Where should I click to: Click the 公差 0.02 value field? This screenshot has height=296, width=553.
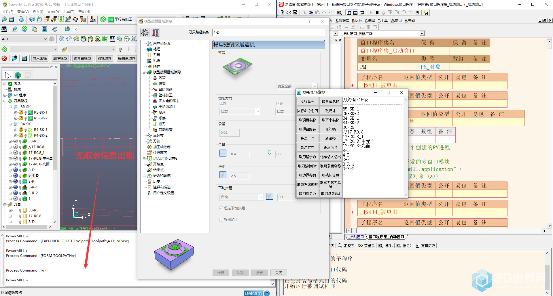click(229, 133)
